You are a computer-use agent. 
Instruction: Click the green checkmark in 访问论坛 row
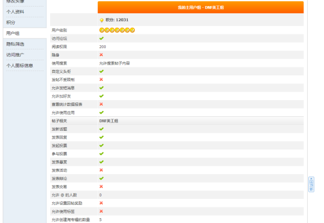[x=102, y=39]
